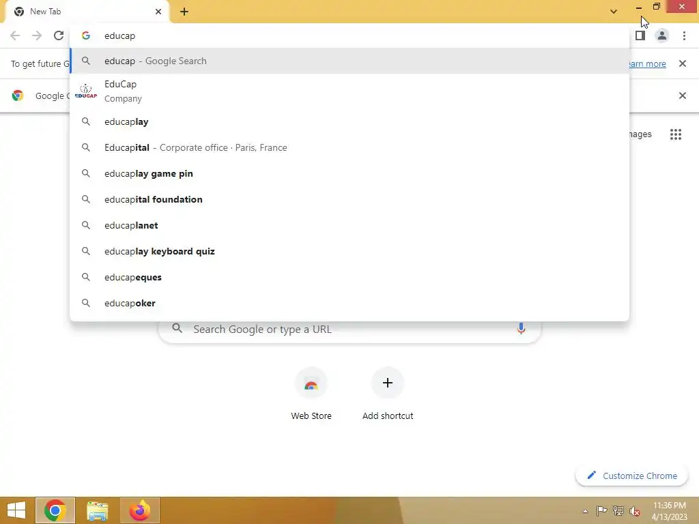Image resolution: width=699 pixels, height=524 pixels.
Task: Show hidden system tray icons
Action: (585, 510)
